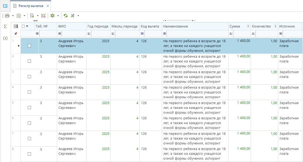Expand the dropdown next to gear icon
The image size is (303, 162).
[58, 16]
